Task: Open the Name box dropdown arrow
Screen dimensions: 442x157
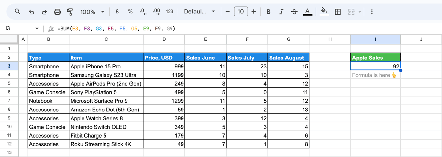Action: click(37, 29)
